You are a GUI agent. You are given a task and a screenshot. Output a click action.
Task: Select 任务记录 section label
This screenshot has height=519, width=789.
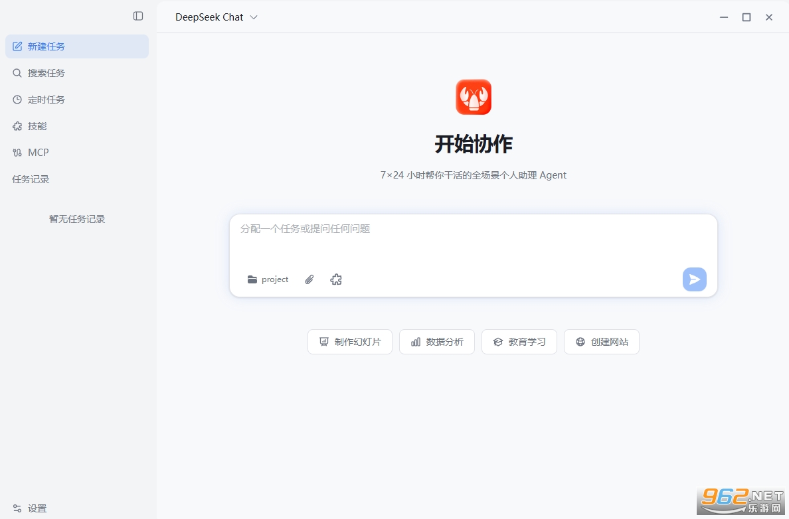[x=31, y=179]
